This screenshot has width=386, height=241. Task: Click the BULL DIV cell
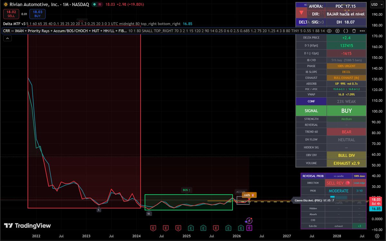[x=346, y=155]
